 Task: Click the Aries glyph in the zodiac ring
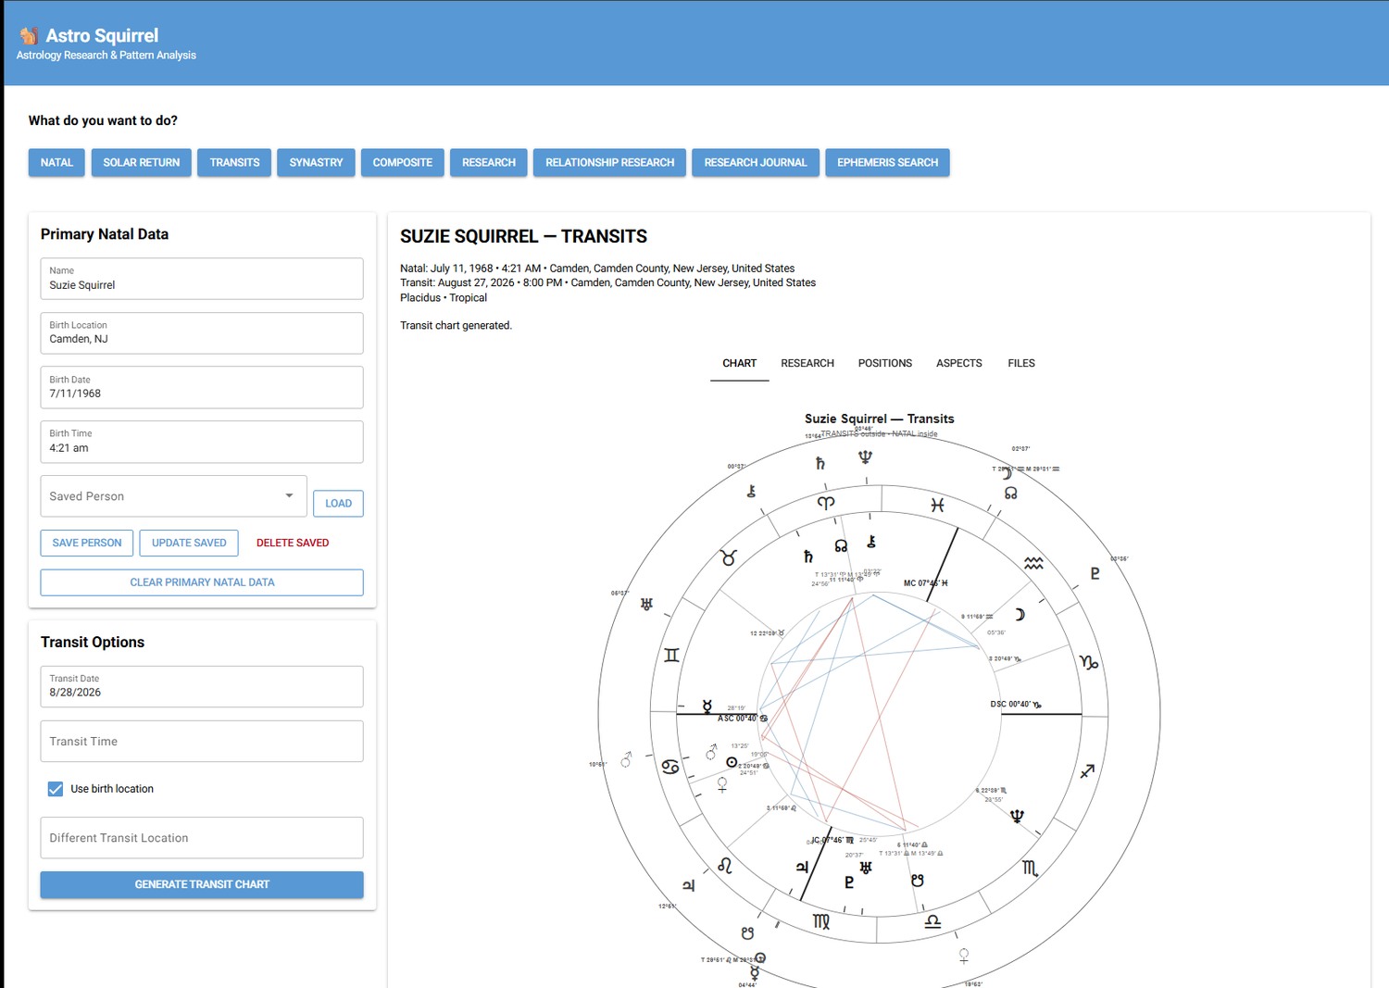pyautogui.click(x=825, y=503)
